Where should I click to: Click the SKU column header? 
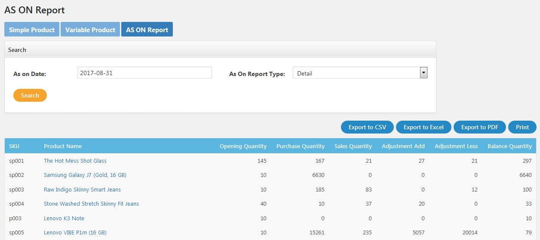14,146
